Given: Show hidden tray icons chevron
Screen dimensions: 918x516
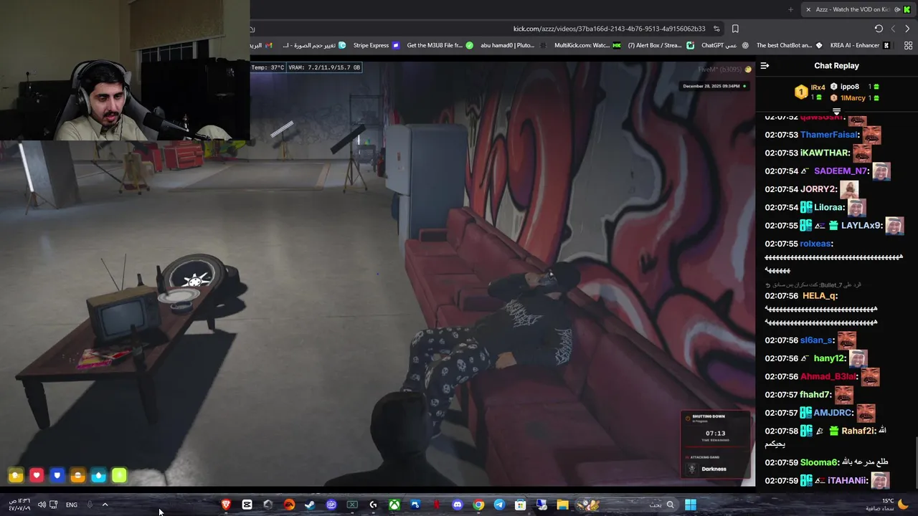Looking at the screenshot, I should [x=105, y=505].
